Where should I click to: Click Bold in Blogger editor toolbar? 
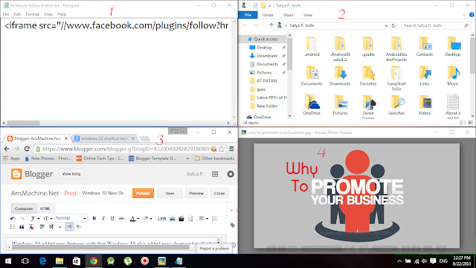pyautogui.click(x=94, y=218)
